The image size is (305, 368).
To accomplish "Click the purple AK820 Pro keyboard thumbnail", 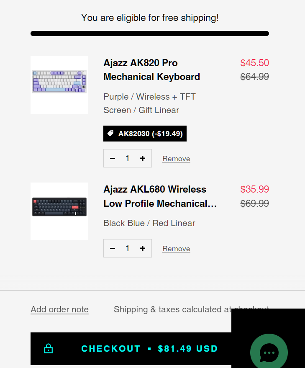I will (59, 85).
